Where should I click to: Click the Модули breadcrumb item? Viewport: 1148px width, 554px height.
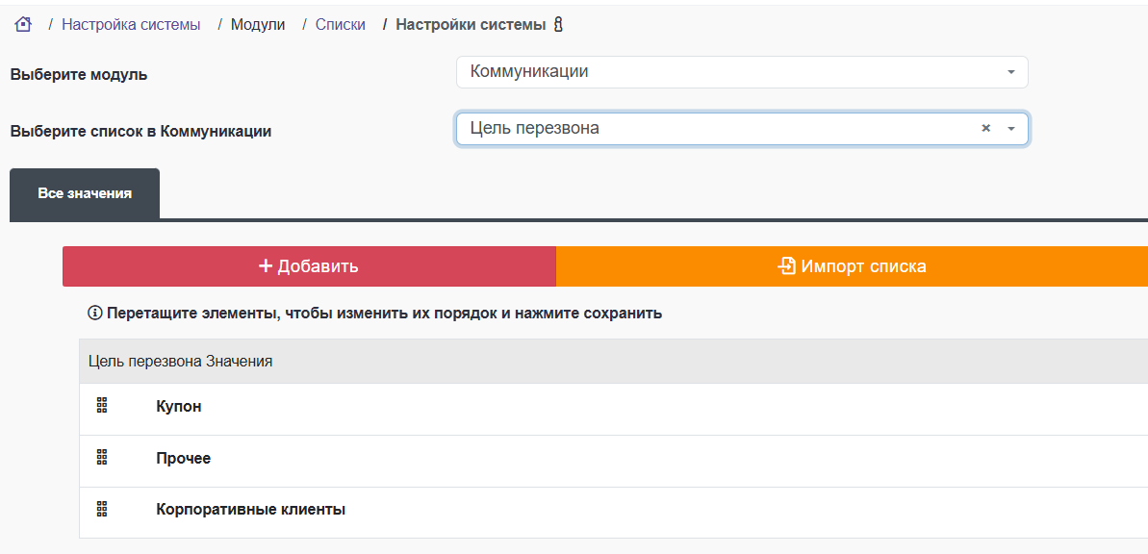258,25
